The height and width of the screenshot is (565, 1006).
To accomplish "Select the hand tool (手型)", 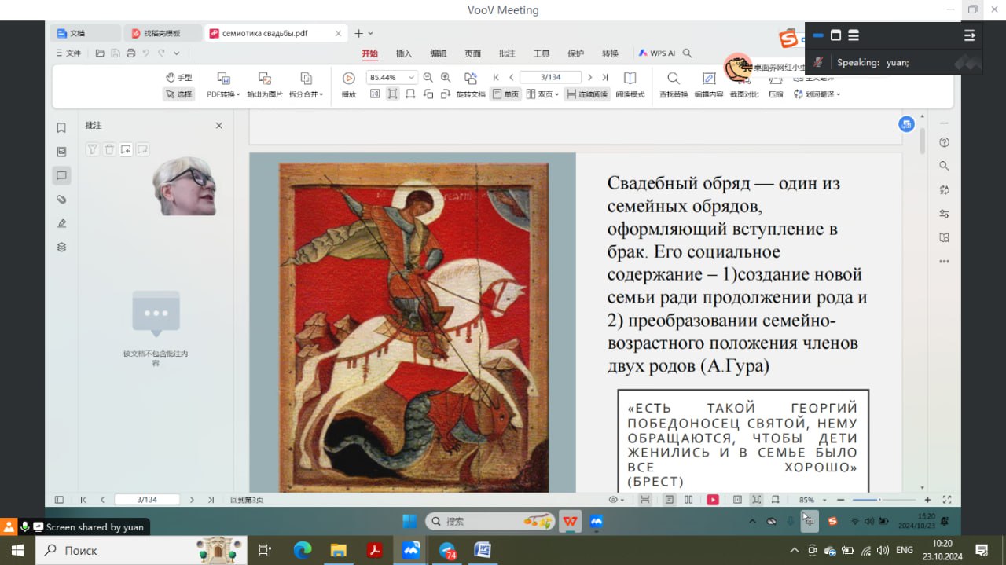I will point(178,78).
